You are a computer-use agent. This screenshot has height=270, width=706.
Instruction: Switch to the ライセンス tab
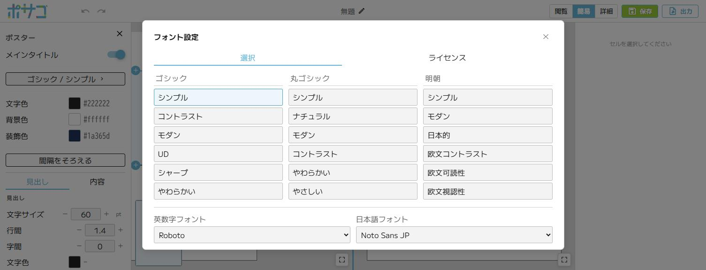coord(447,58)
